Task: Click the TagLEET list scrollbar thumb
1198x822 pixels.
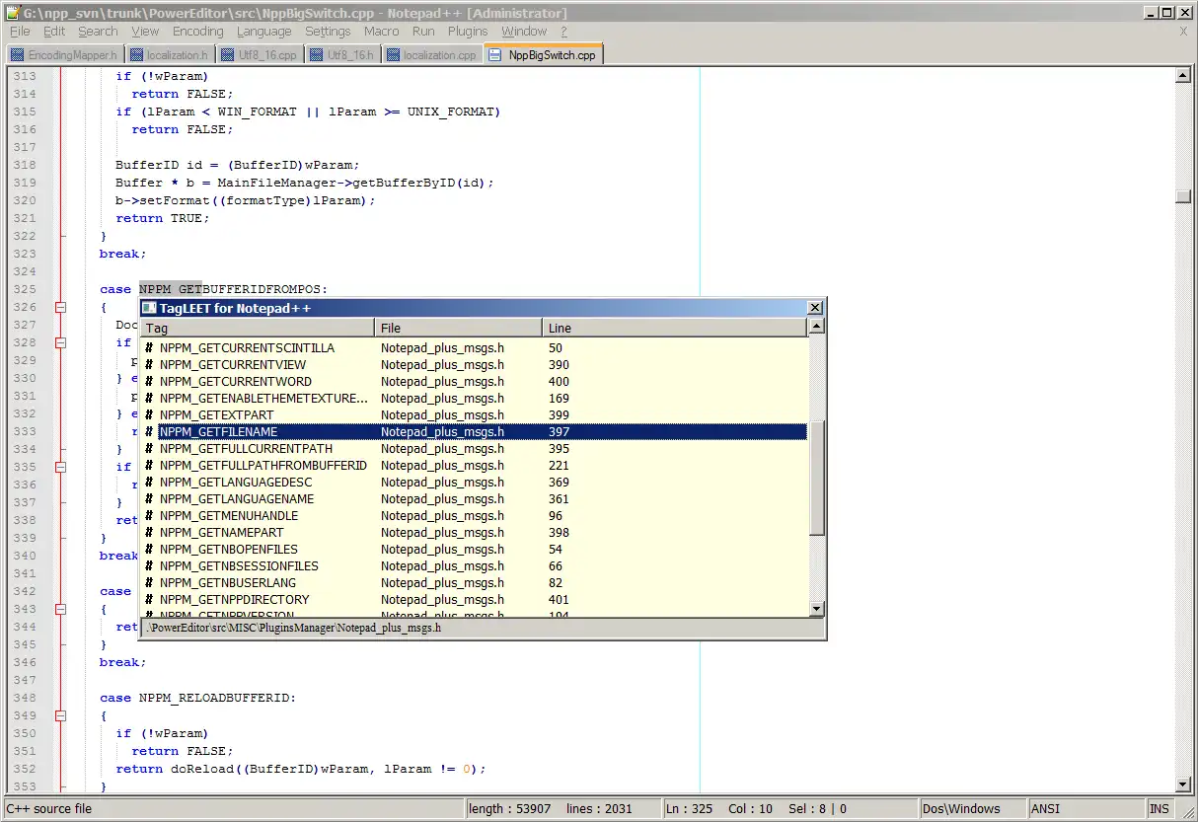Action: 816,478
